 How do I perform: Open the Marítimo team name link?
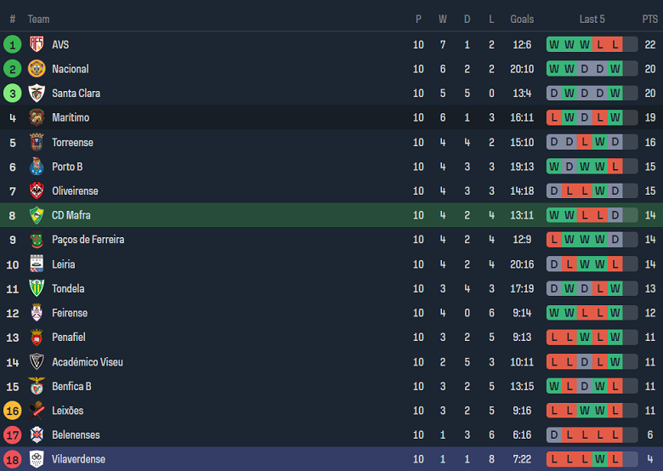(x=71, y=117)
